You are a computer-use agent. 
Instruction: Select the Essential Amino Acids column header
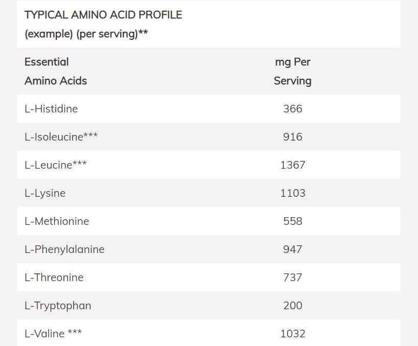tap(56, 72)
